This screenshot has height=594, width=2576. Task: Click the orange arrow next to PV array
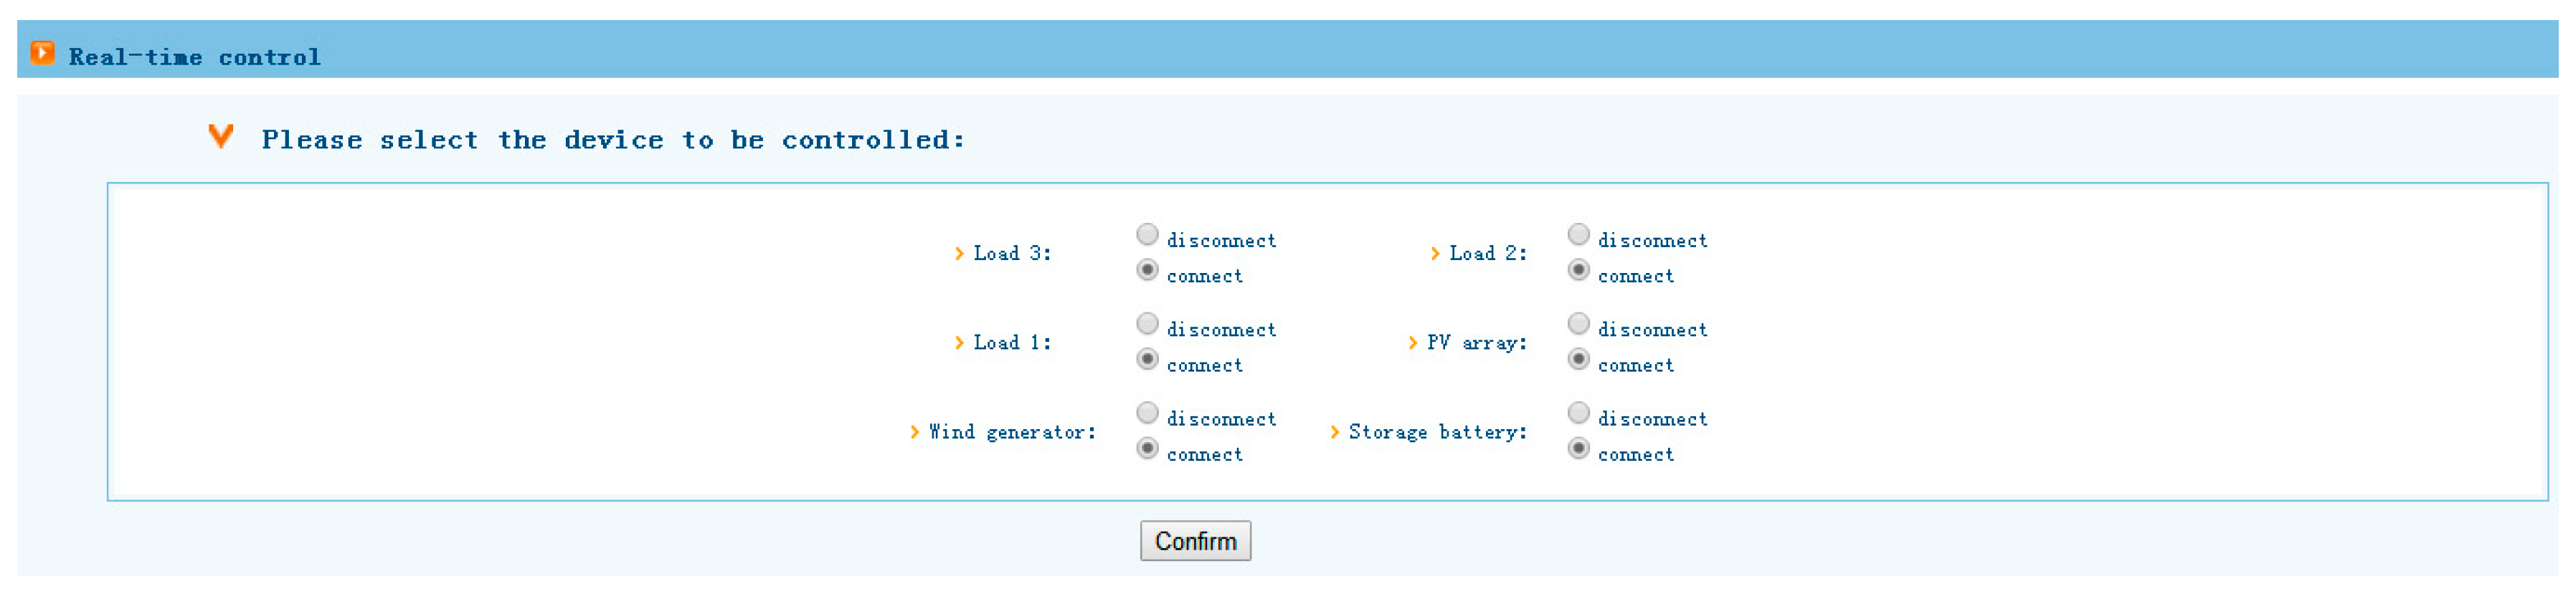tap(1412, 342)
